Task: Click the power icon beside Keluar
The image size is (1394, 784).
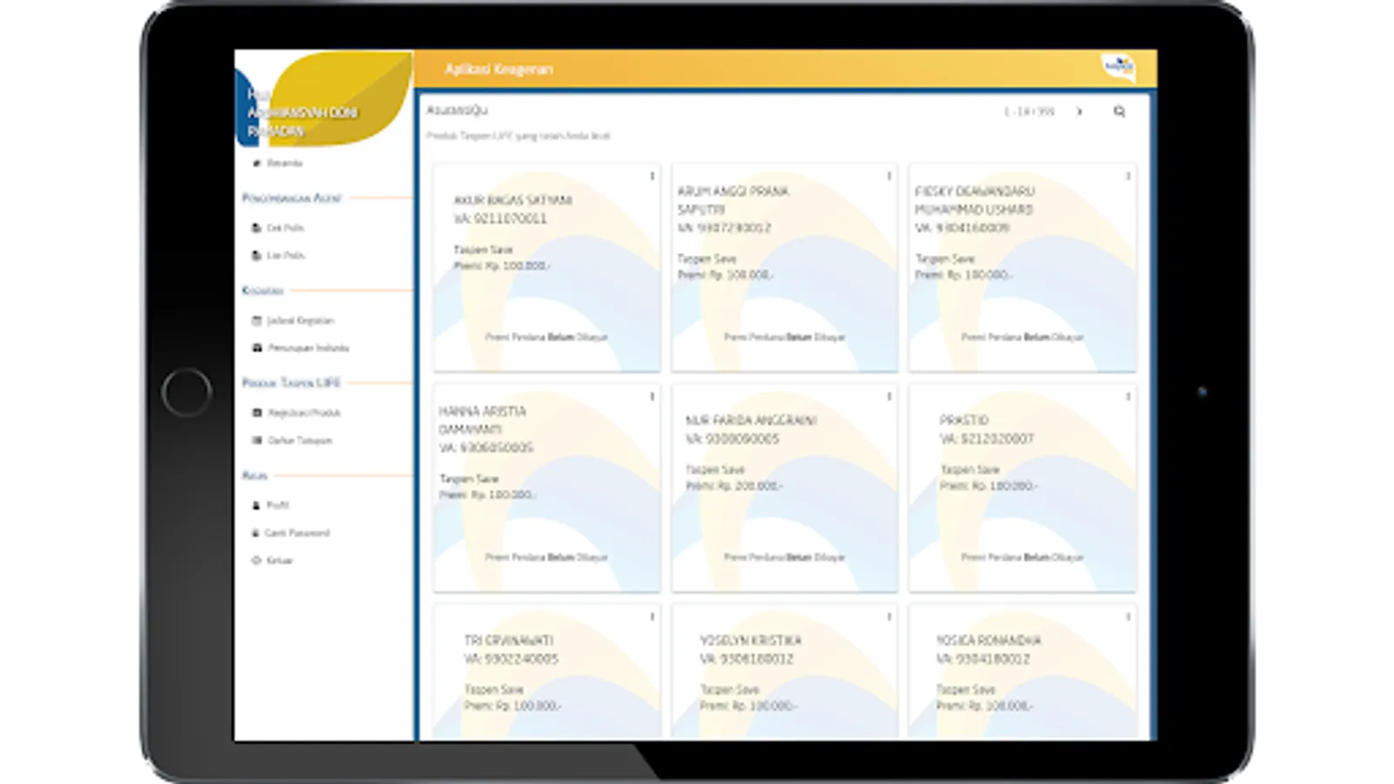Action: (x=256, y=560)
